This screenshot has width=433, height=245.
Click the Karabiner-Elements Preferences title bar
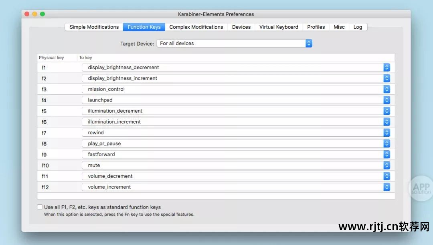[216, 14]
